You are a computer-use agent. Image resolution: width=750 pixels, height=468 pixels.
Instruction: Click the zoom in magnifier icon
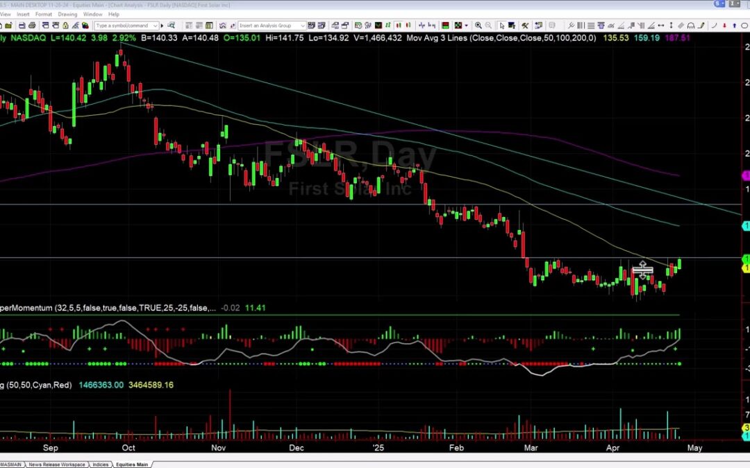(x=478, y=26)
